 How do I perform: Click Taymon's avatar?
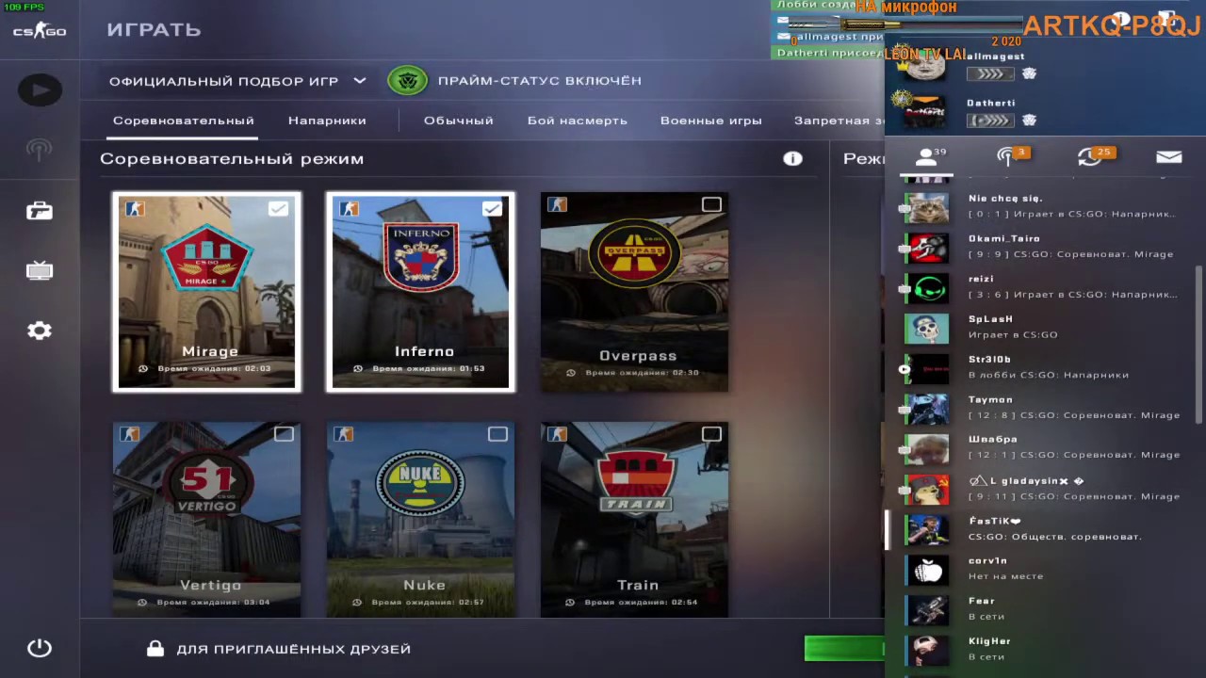927,408
